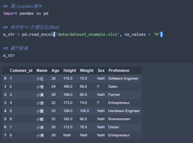The width and height of the screenshot is (193, 143).
Task: Click the Profession column header
Action: click(119, 70)
